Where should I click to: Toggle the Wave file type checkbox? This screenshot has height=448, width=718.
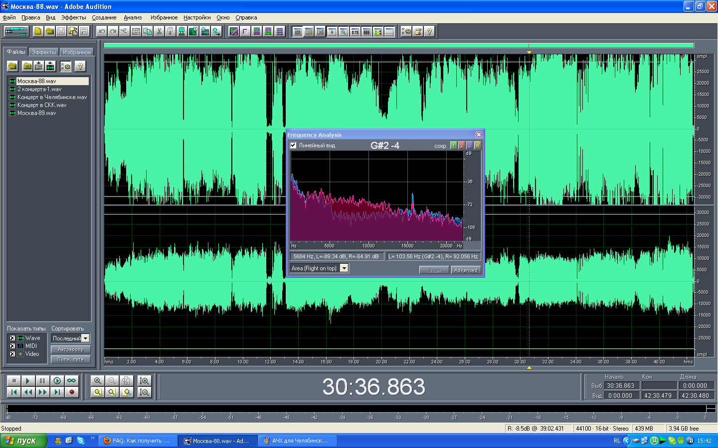coord(12,338)
